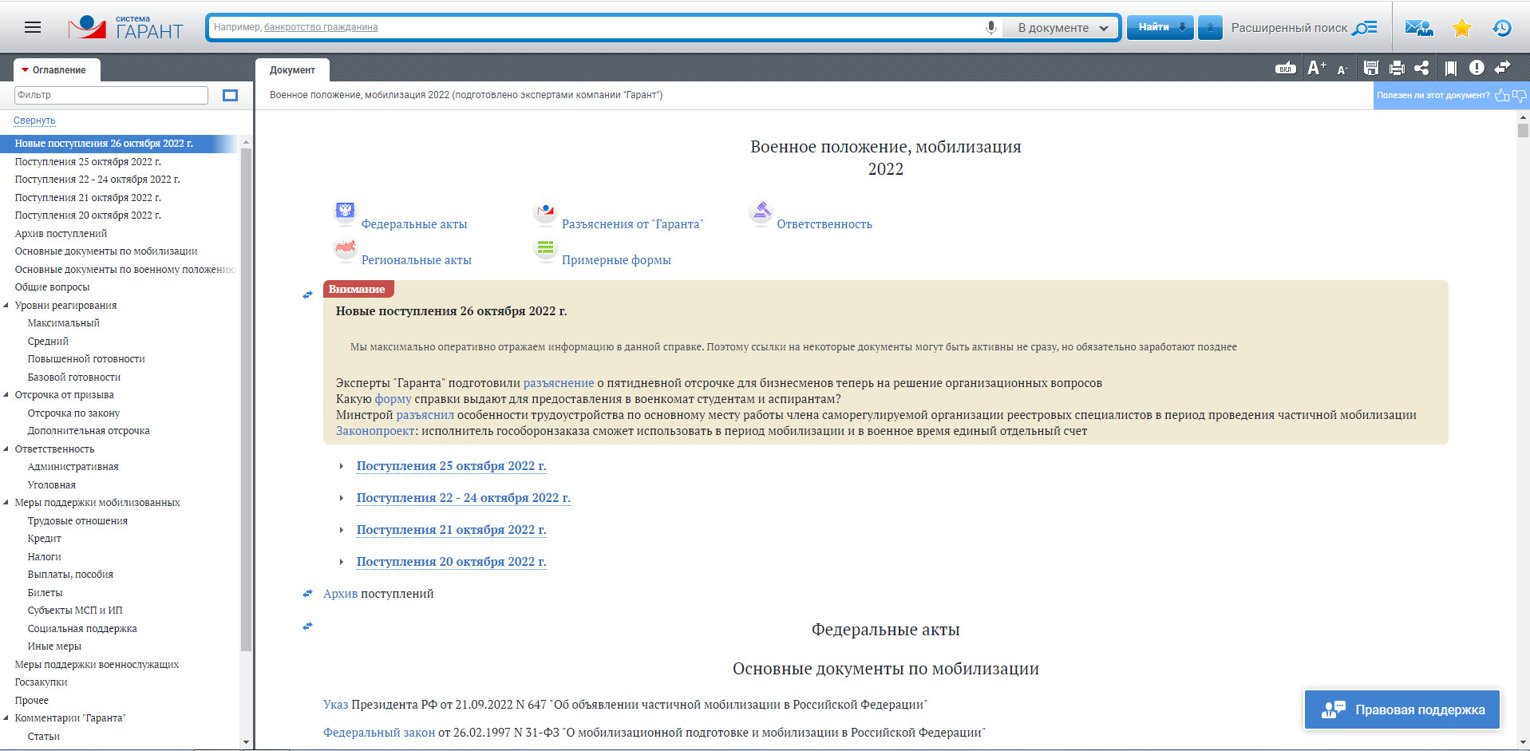
Task: Rate document with thumbs down
Action: click(1520, 96)
